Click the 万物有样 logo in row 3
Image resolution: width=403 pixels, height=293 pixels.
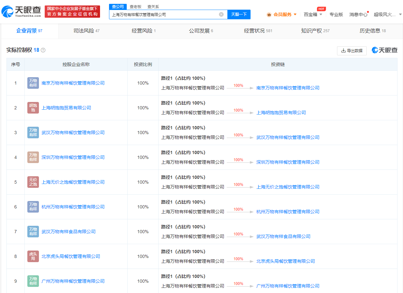pos(33,132)
